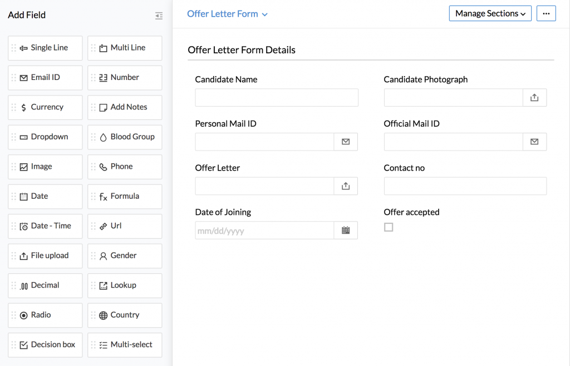Click the Contact no input field
570x366 pixels.
tap(465, 187)
